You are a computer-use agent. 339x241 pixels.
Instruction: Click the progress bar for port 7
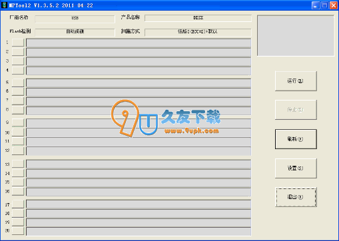click(x=139, y=102)
